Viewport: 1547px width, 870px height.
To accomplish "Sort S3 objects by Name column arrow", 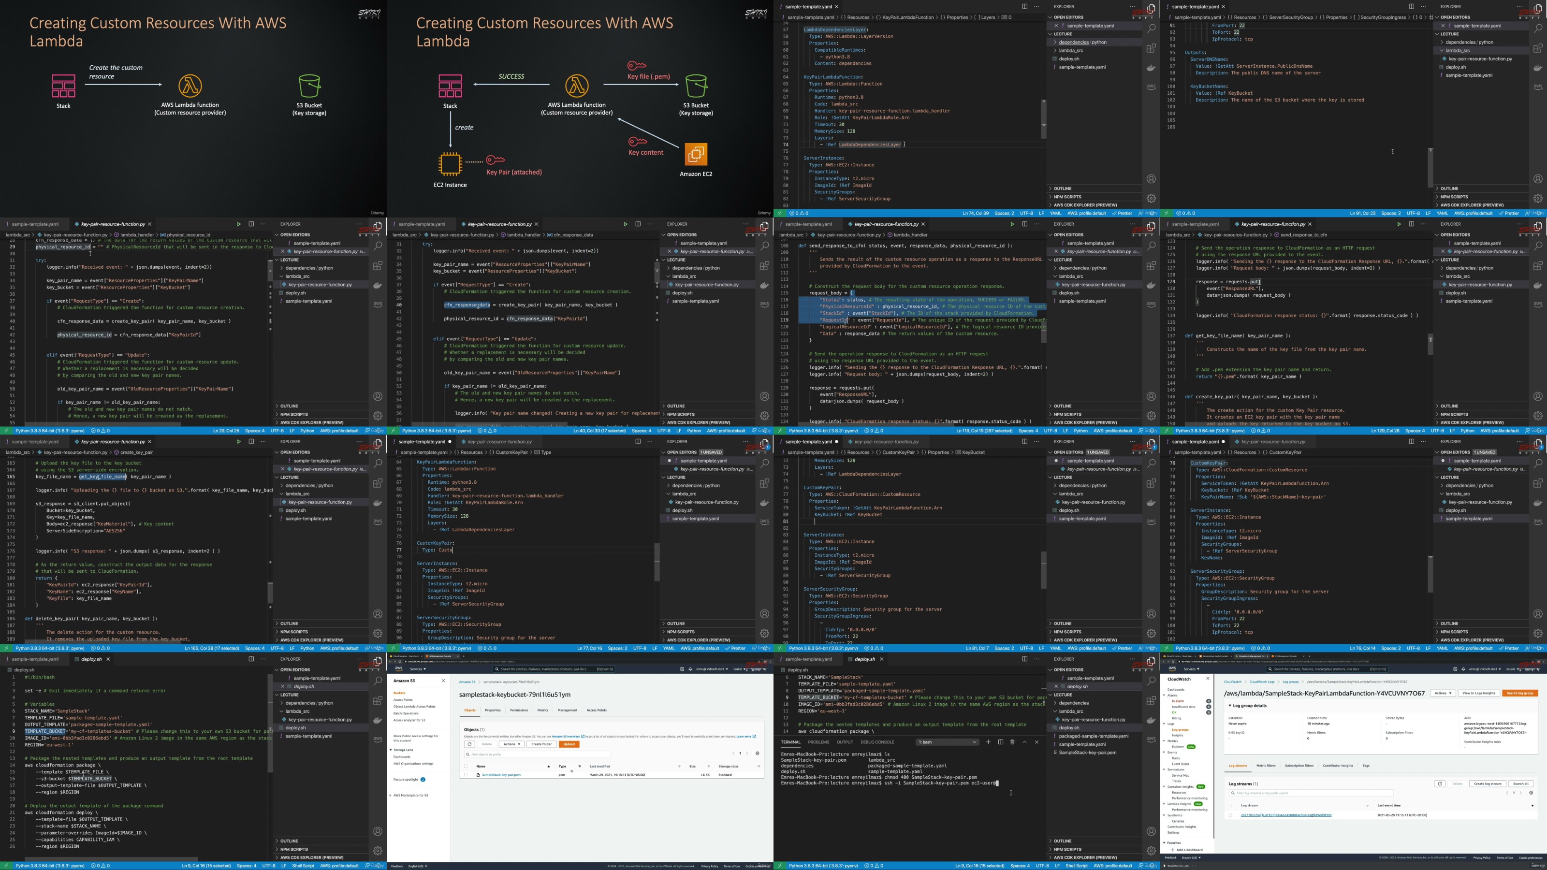I will [548, 766].
